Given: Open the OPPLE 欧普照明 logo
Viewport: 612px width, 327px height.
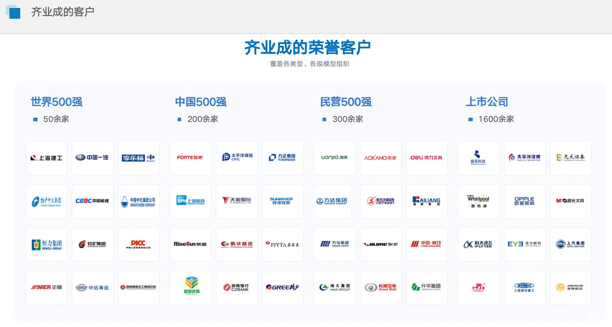Looking at the screenshot, I should [525, 201].
